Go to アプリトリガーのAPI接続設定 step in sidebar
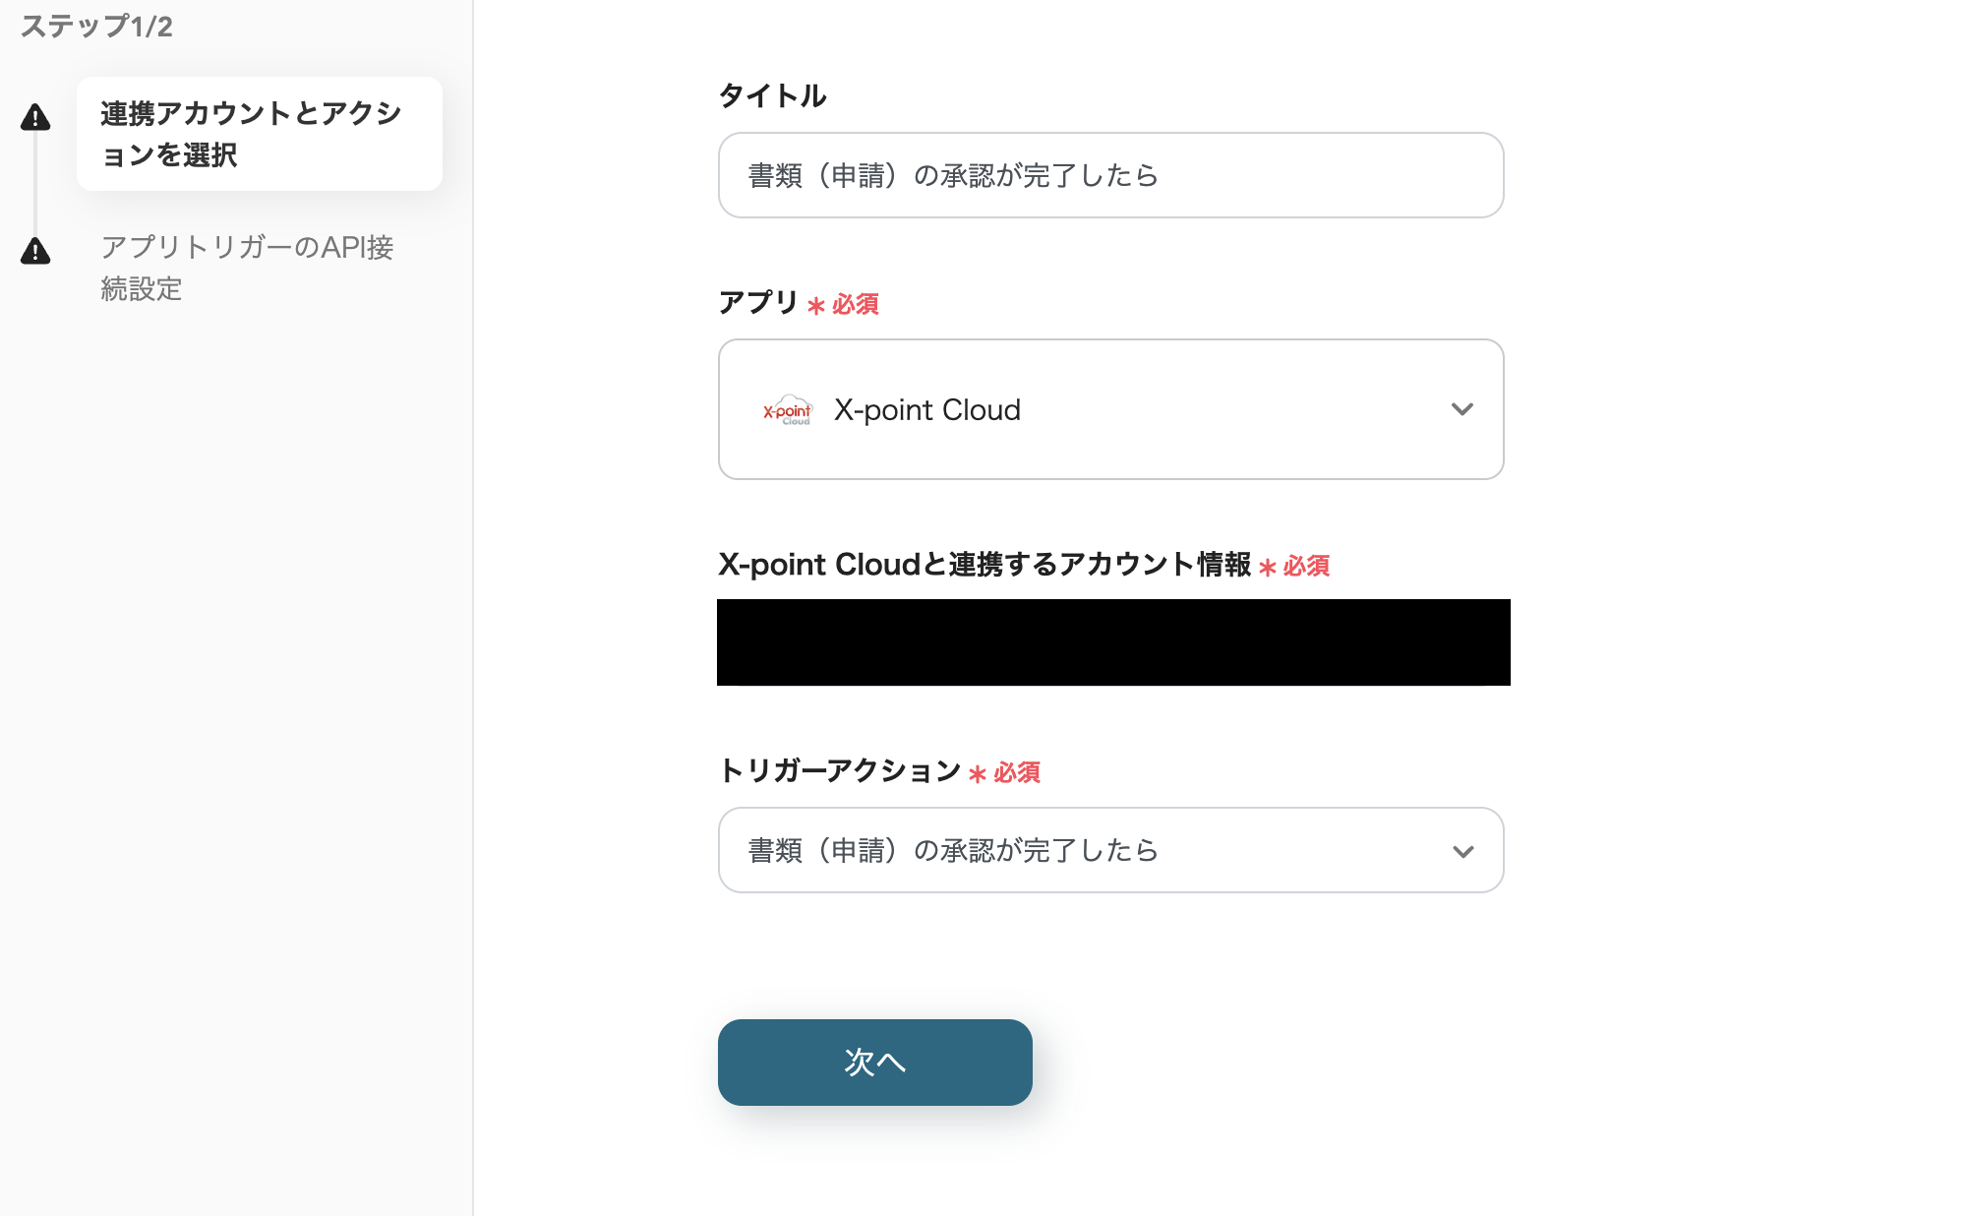The width and height of the screenshot is (1969, 1216). pos(247,267)
